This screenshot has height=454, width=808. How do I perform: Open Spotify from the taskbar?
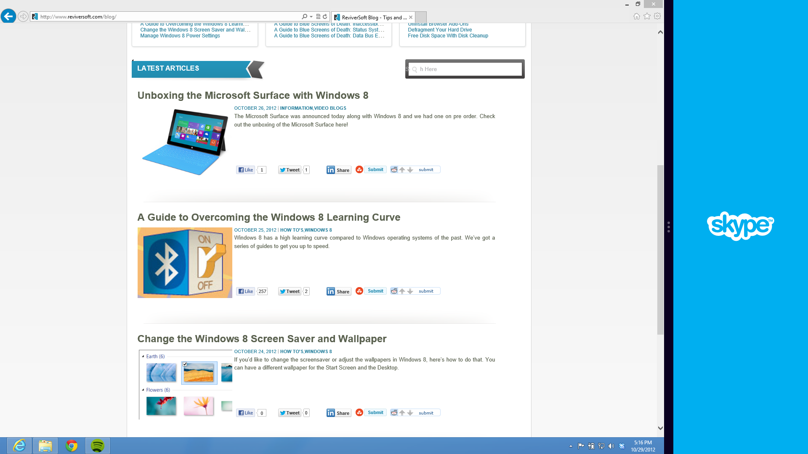pos(98,446)
